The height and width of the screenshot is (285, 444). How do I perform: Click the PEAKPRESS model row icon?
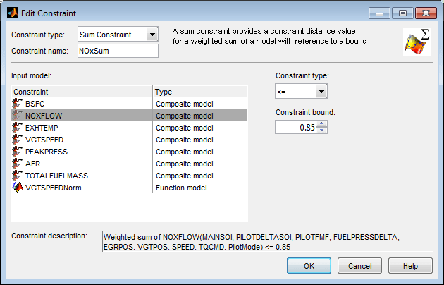pos(18,152)
